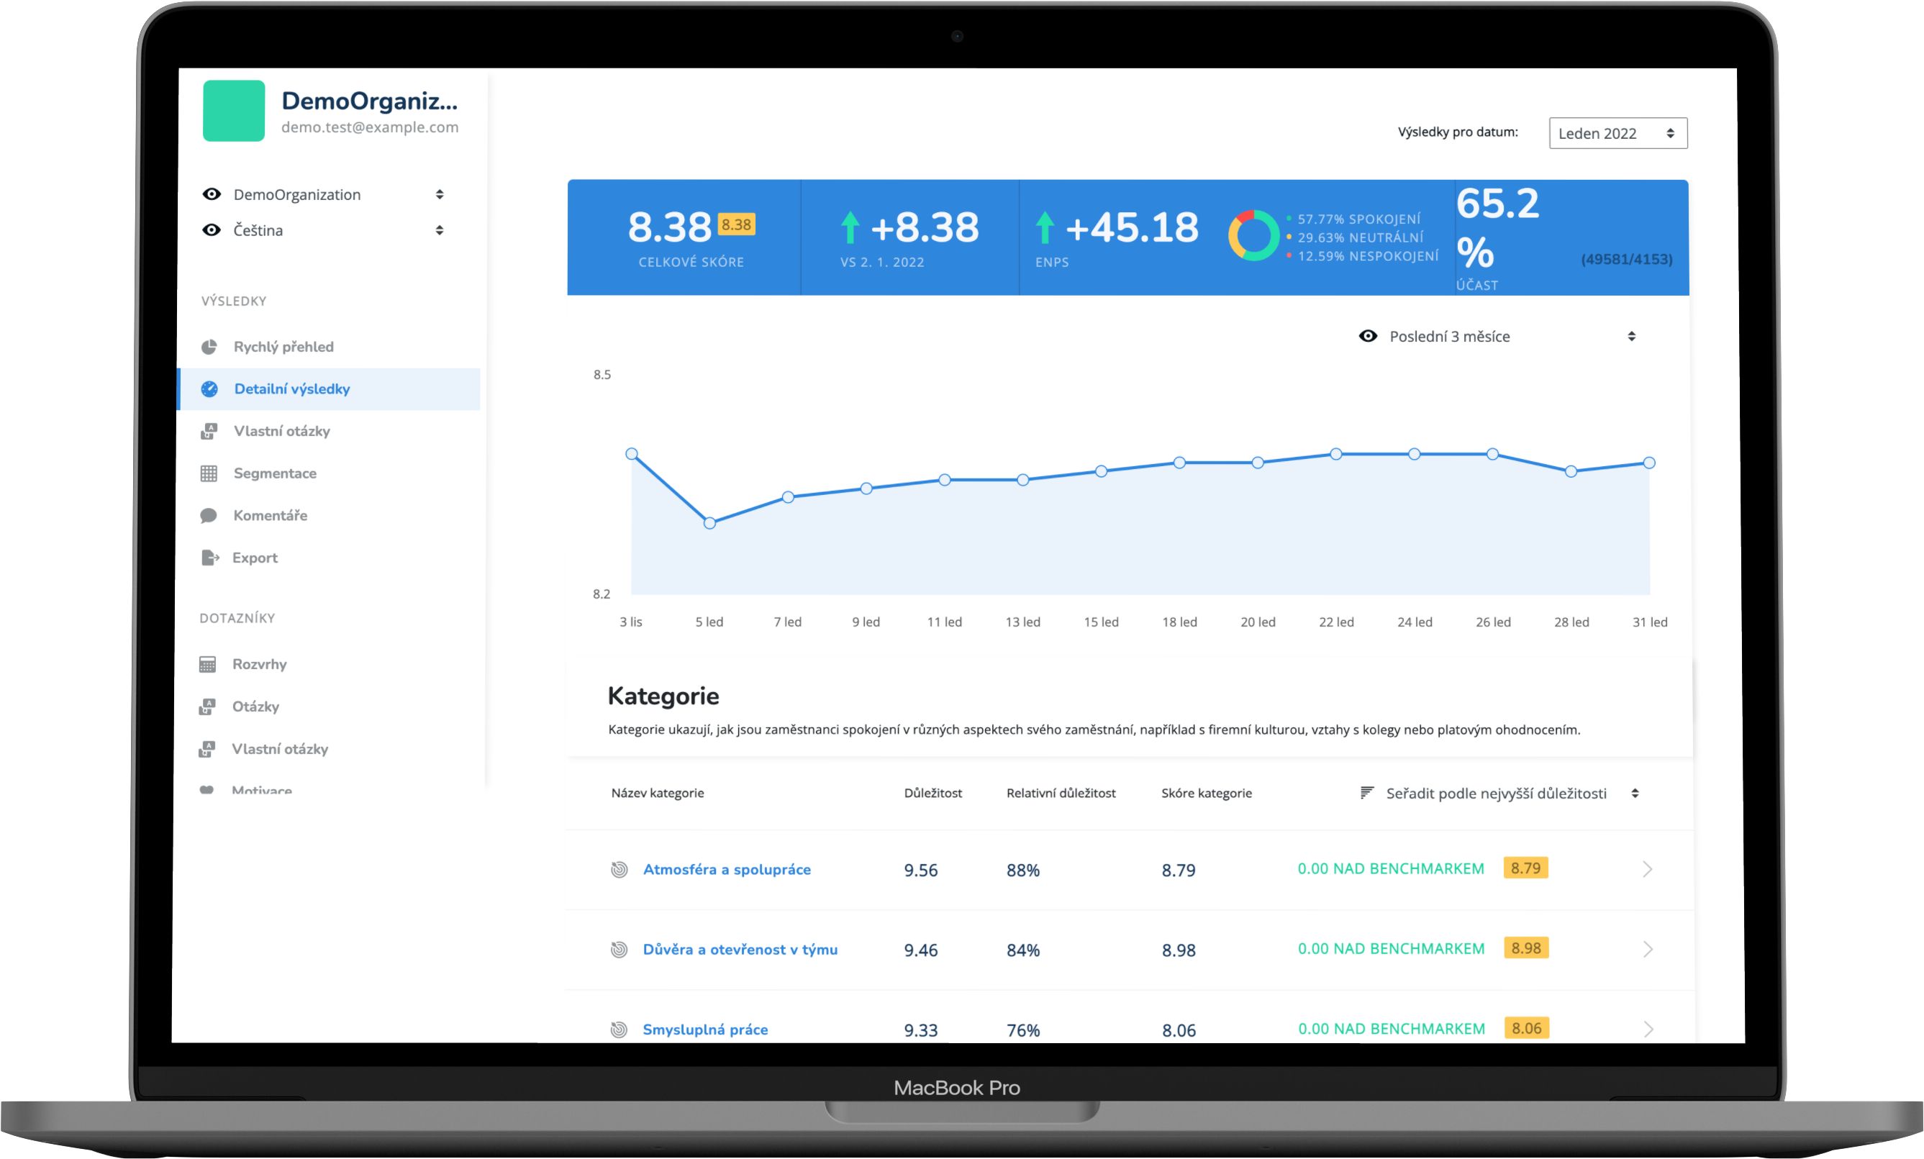
Task: Click the satisfaction donut chart
Action: (1253, 236)
